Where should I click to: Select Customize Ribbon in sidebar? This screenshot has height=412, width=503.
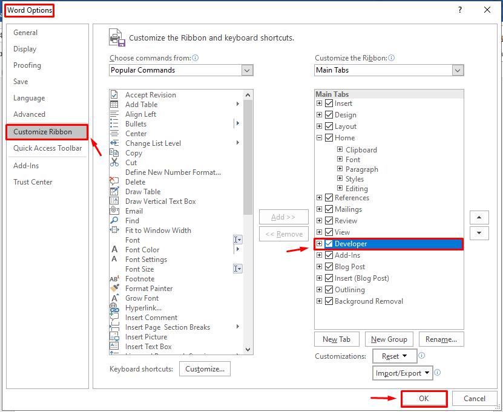pyautogui.click(x=47, y=132)
